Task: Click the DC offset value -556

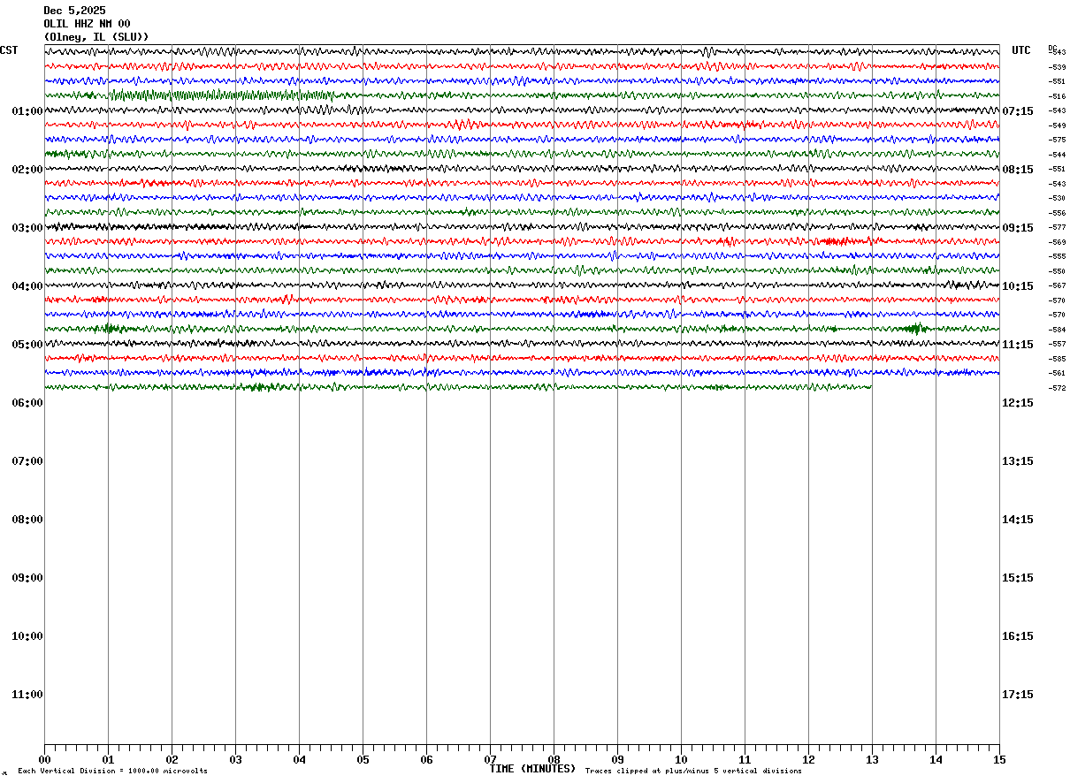Action: click(x=1057, y=213)
